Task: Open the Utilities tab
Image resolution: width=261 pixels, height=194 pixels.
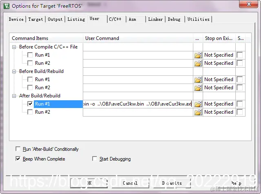Action: [199, 19]
